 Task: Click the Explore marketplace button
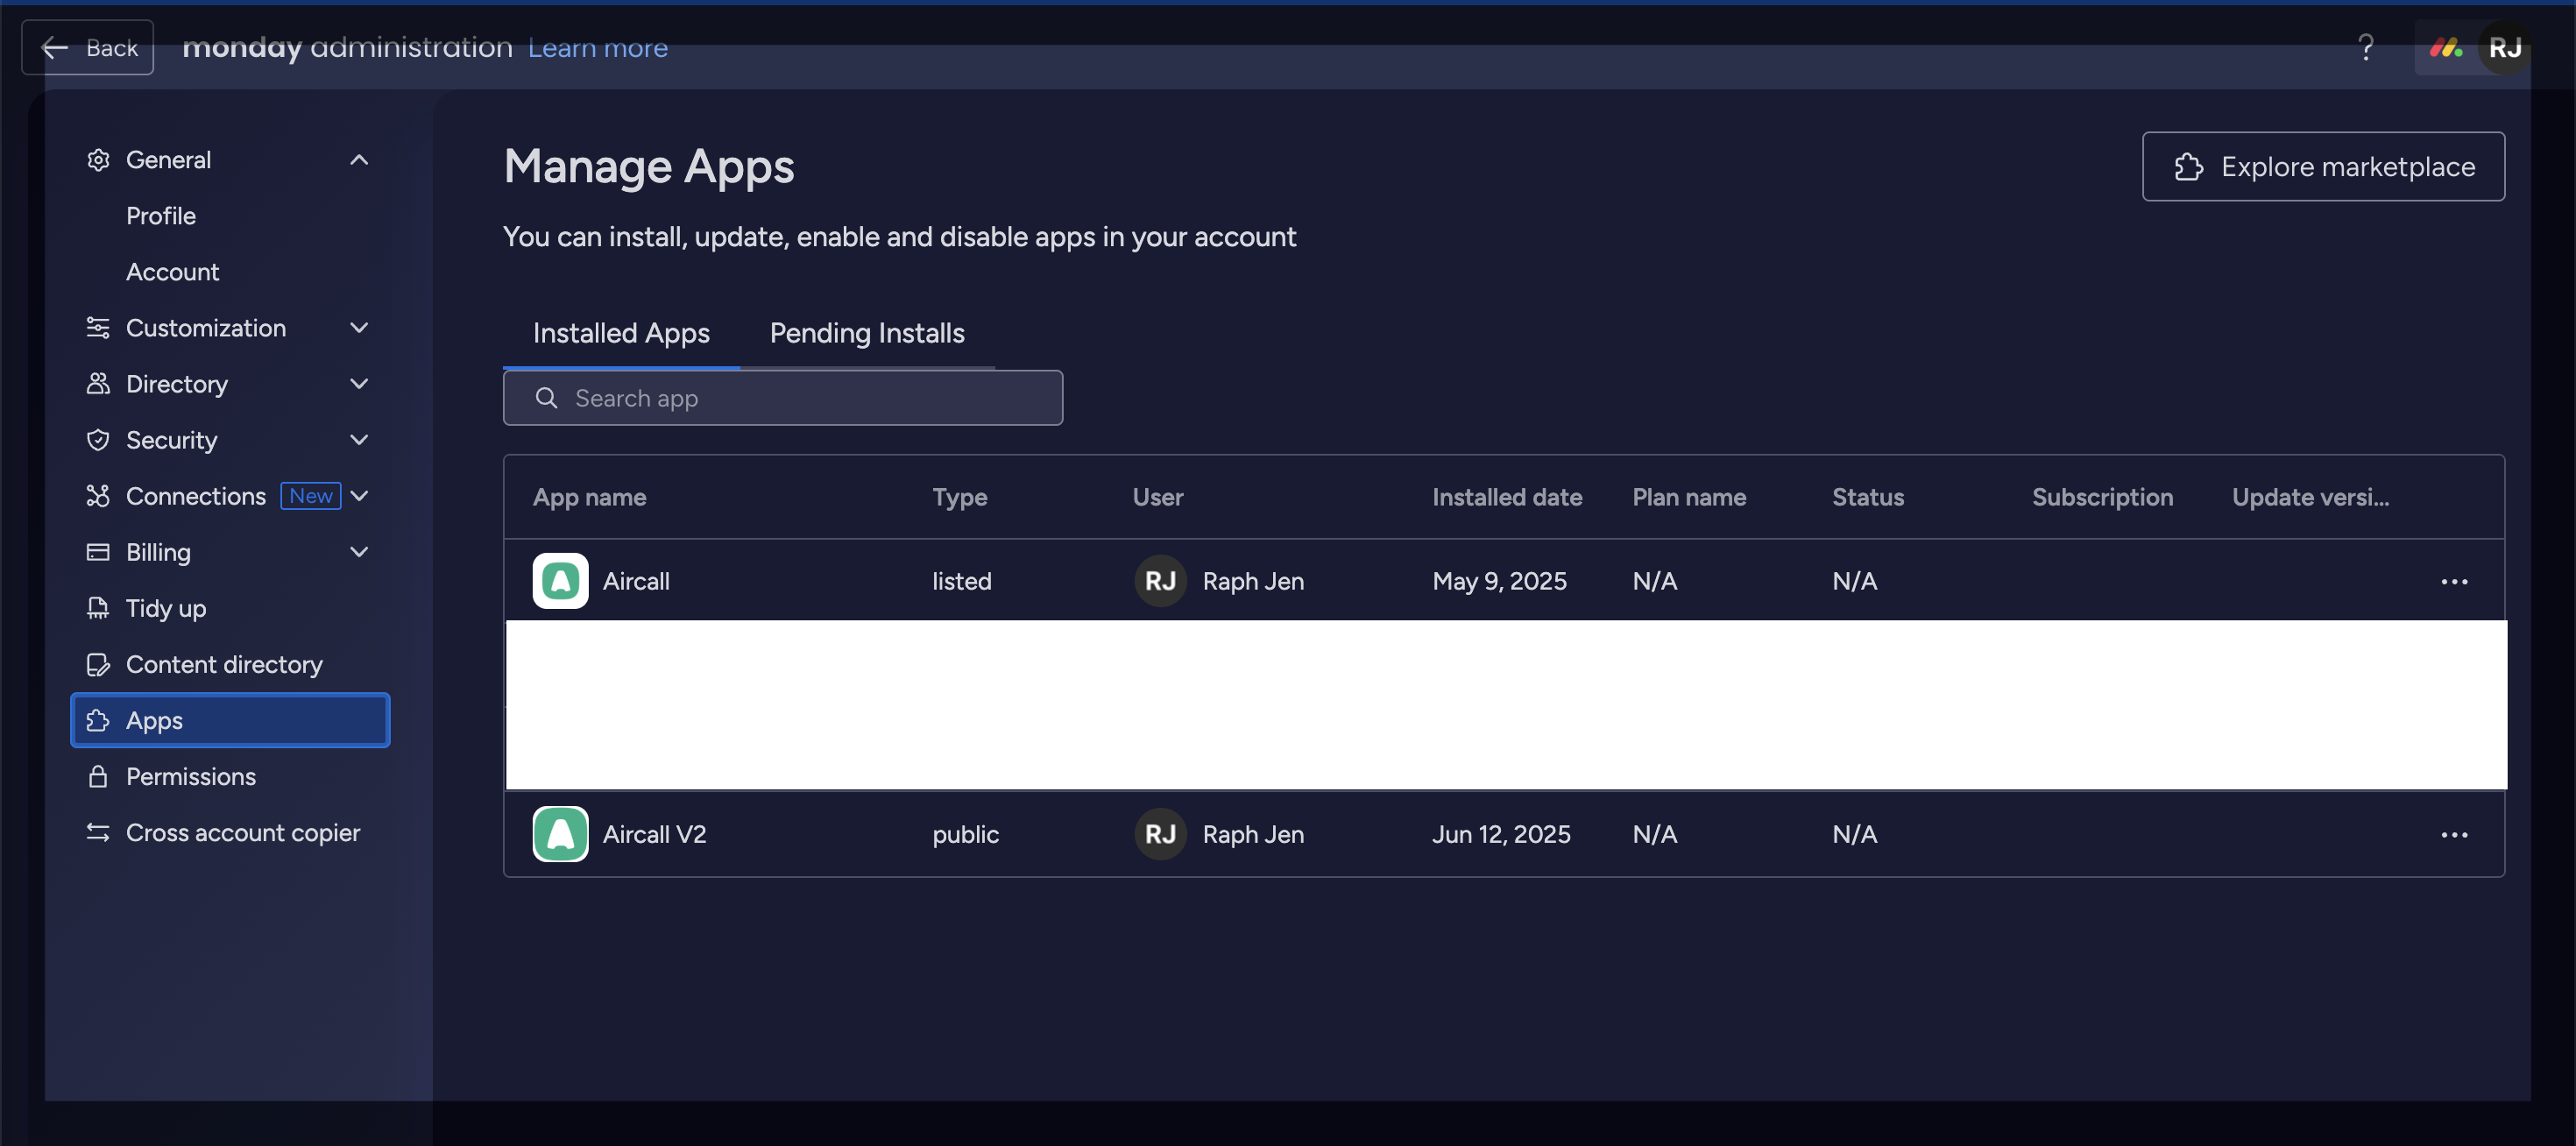click(x=2323, y=166)
